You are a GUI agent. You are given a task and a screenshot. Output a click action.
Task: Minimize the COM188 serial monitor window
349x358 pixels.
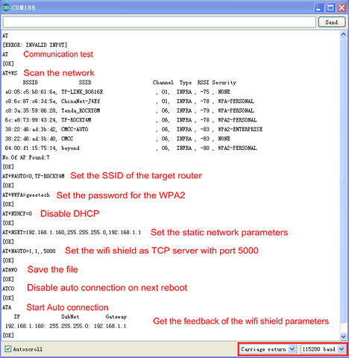(x=318, y=7)
